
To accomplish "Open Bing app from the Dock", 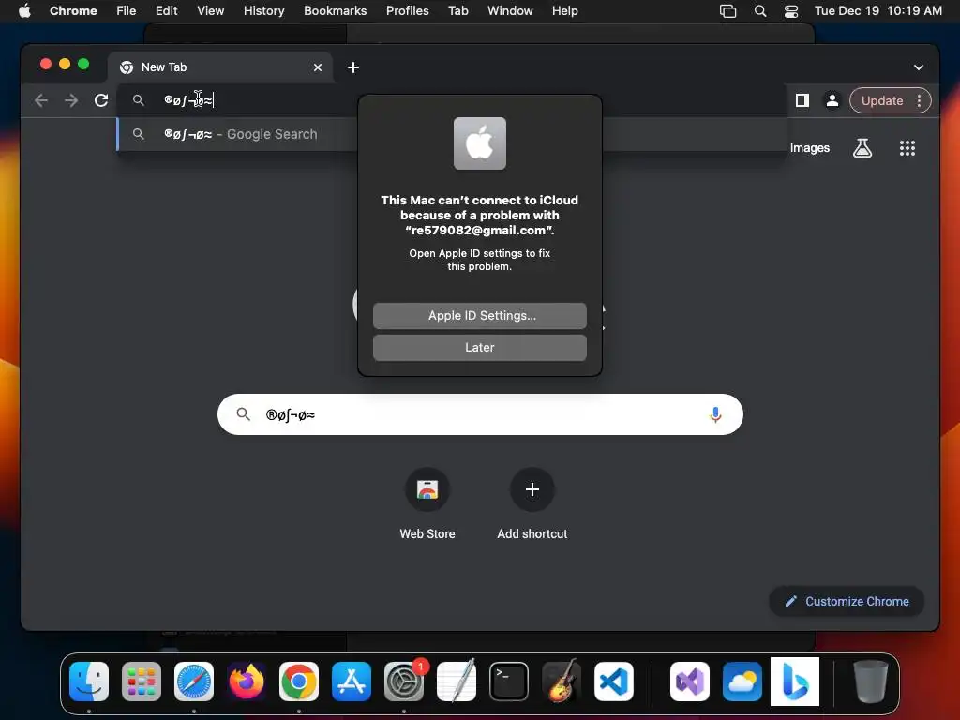I will pos(795,682).
